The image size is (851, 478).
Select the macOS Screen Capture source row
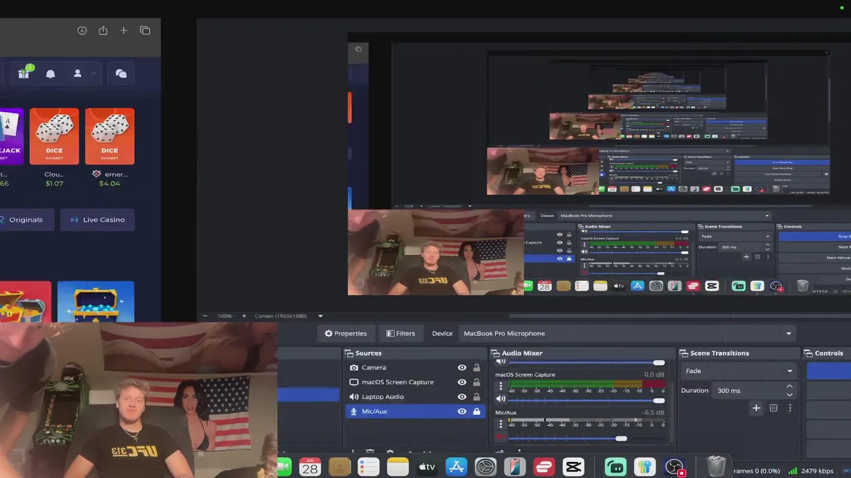[x=416, y=382]
